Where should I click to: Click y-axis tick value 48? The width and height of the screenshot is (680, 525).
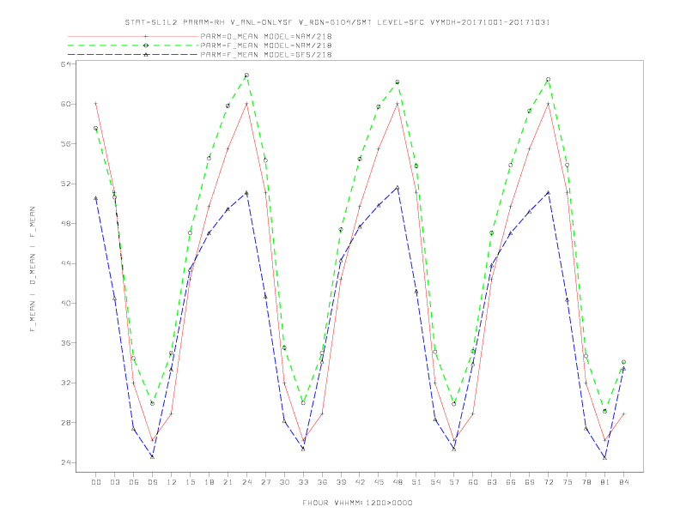[65, 224]
